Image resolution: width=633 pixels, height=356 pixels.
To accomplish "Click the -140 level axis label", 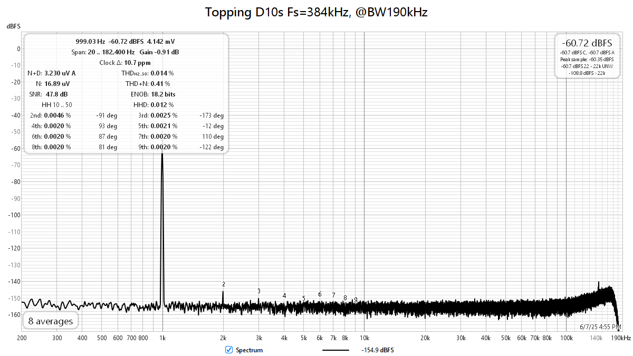I will coord(14,282).
